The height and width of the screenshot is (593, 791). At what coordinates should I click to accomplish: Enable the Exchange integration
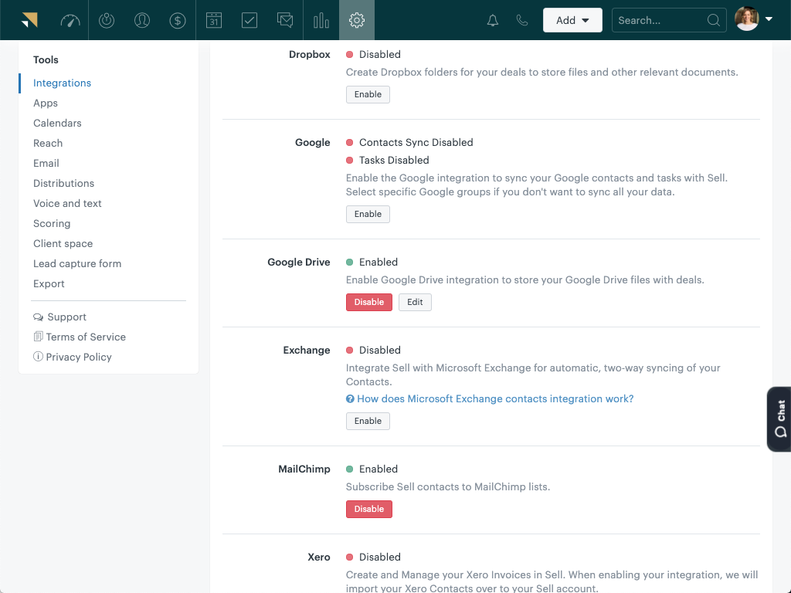[368, 421]
